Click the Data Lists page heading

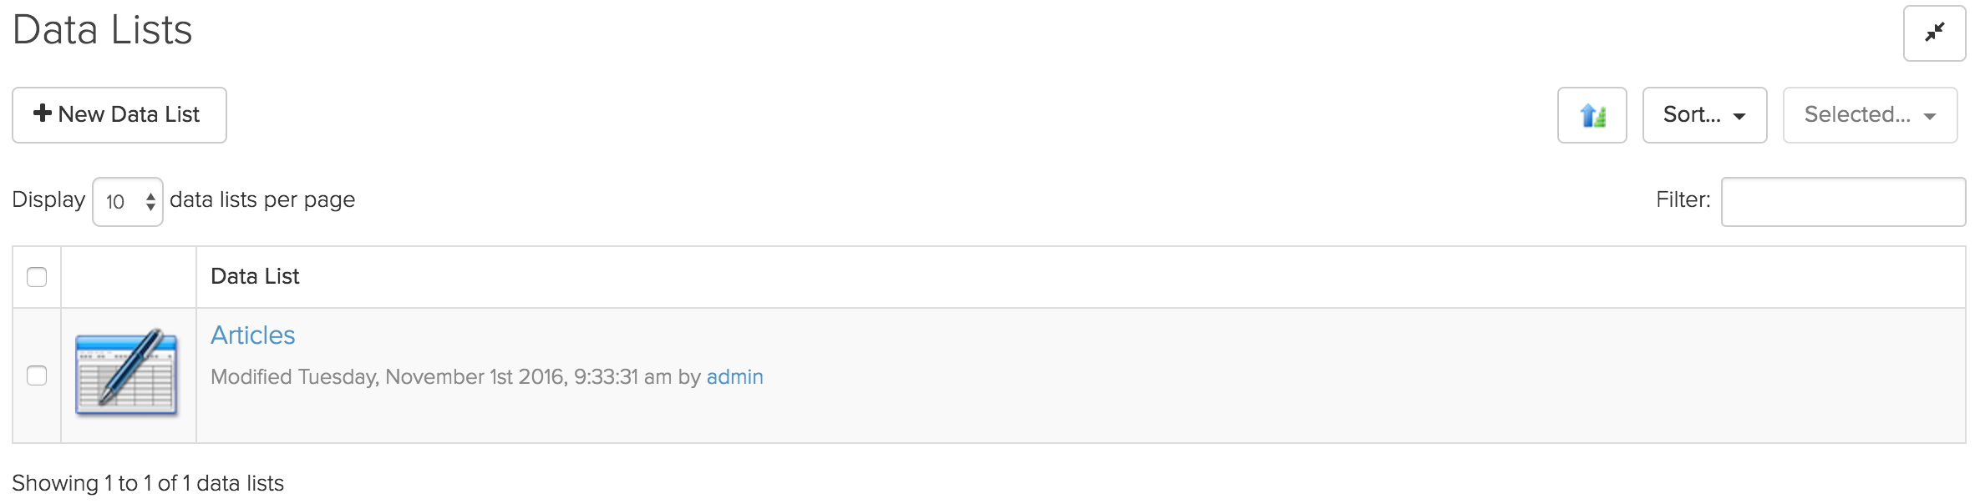pos(103,30)
